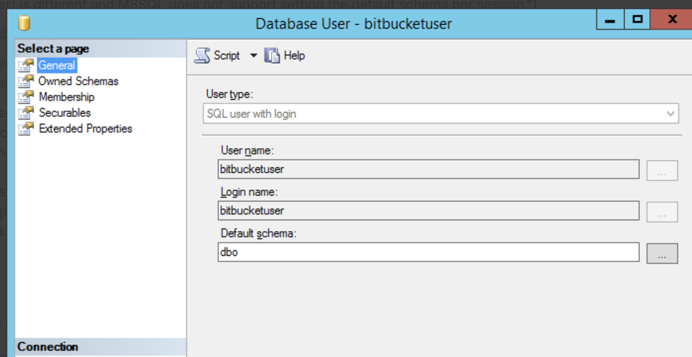Browse for the default schema

(x=662, y=253)
